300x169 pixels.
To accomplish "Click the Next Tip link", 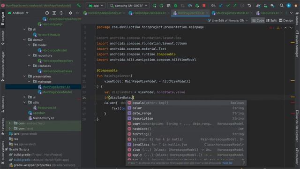I will (227, 163).
